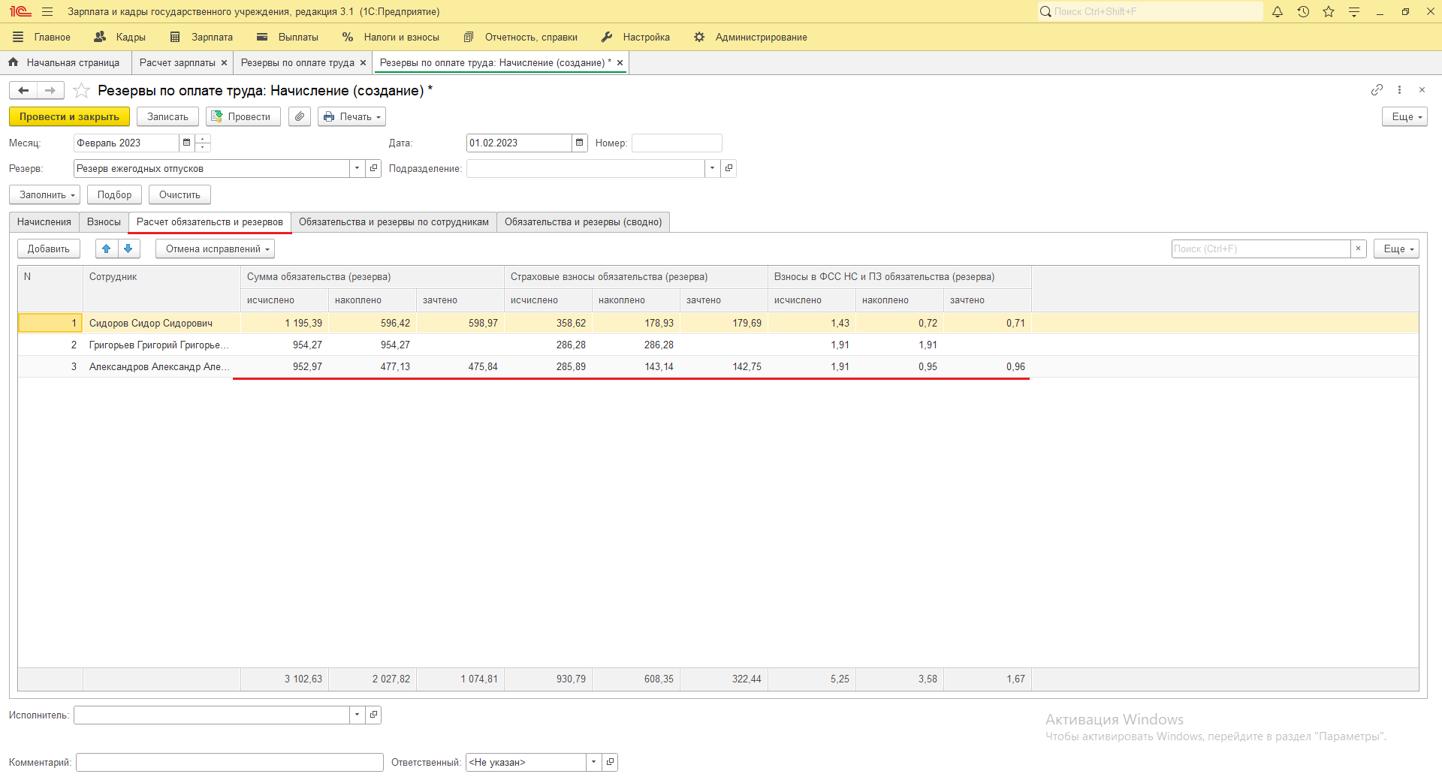1442x777 pixels.
Task: Open the Отмена исправлений dropdown
Action: [215, 249]
